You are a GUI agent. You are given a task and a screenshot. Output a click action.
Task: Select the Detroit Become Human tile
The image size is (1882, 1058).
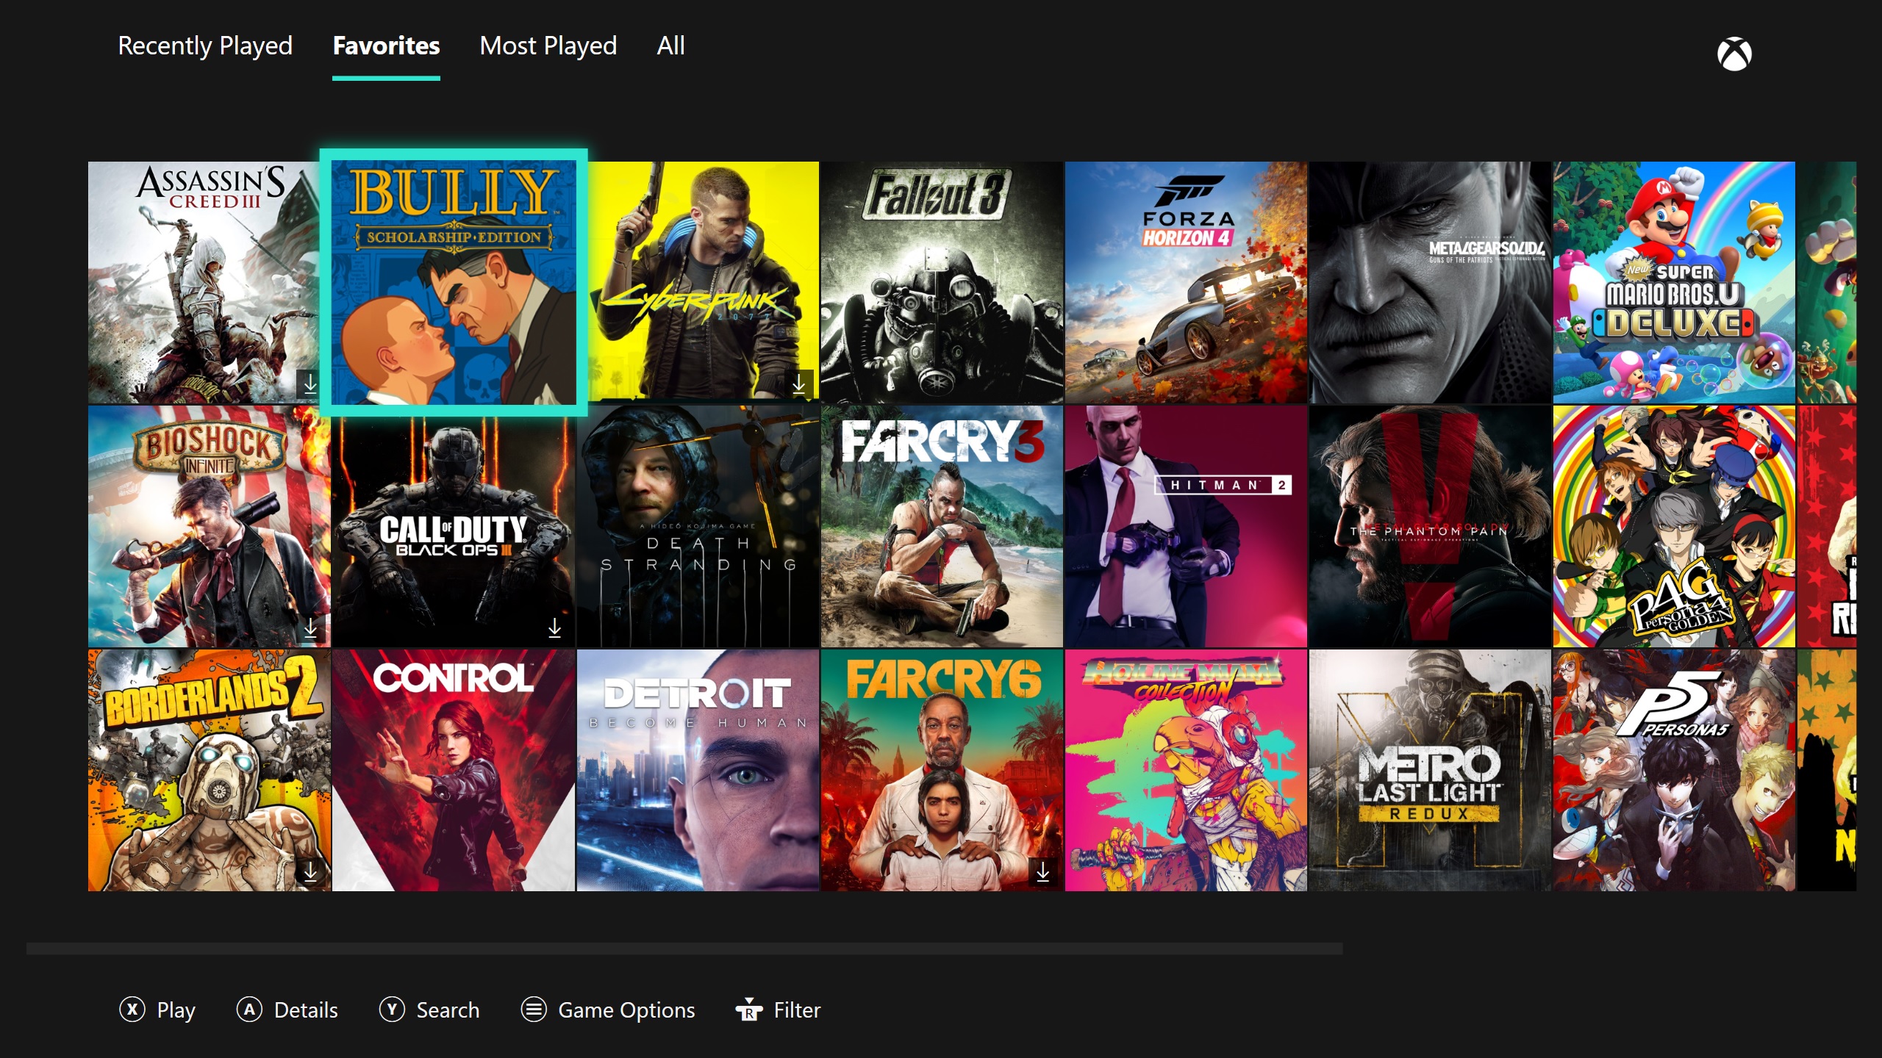(698, 771)
